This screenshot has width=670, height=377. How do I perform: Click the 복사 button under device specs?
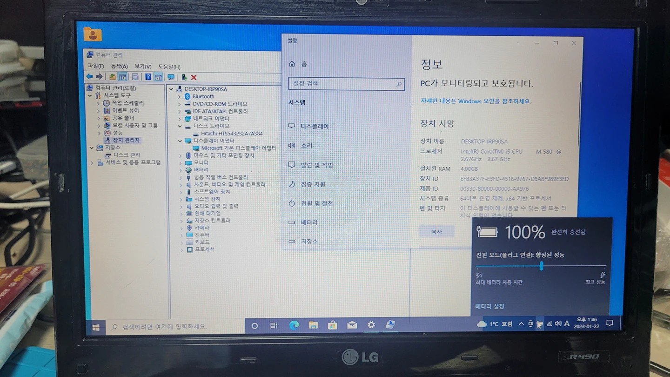[x=436, y=231]
